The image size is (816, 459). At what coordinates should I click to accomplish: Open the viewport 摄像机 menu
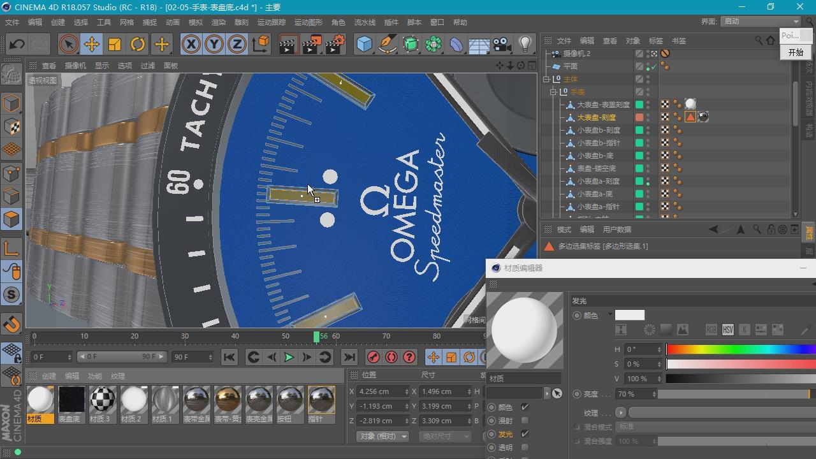point(75,66)
